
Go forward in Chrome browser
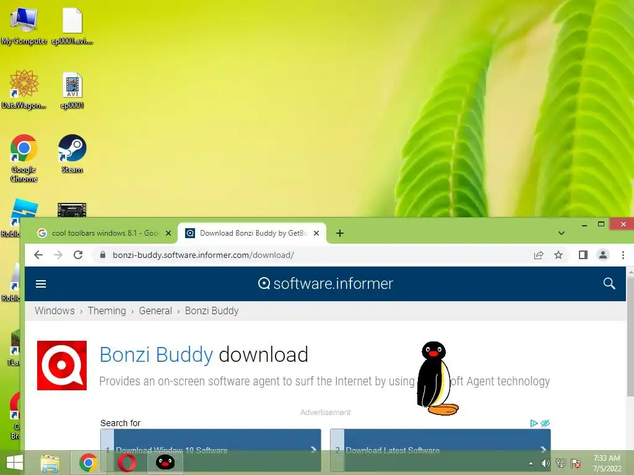(x=58, y=255)
